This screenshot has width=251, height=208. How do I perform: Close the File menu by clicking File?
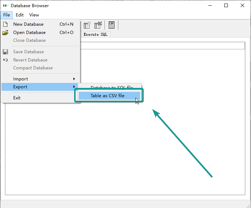(x=6, y=15)
